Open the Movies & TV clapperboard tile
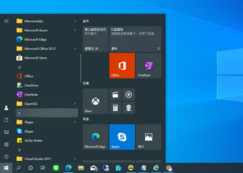This screenshot has width=243, height=173. point(115,94)
